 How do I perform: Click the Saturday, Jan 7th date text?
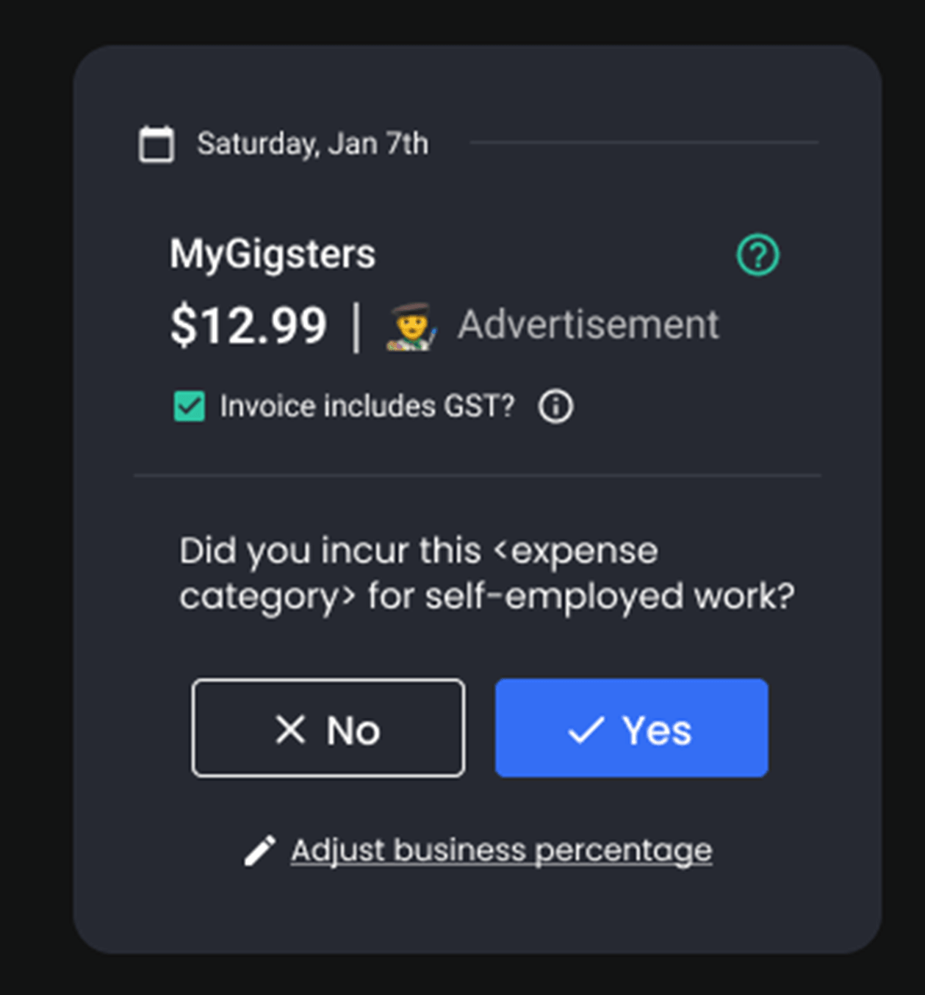tap(312, 143)
